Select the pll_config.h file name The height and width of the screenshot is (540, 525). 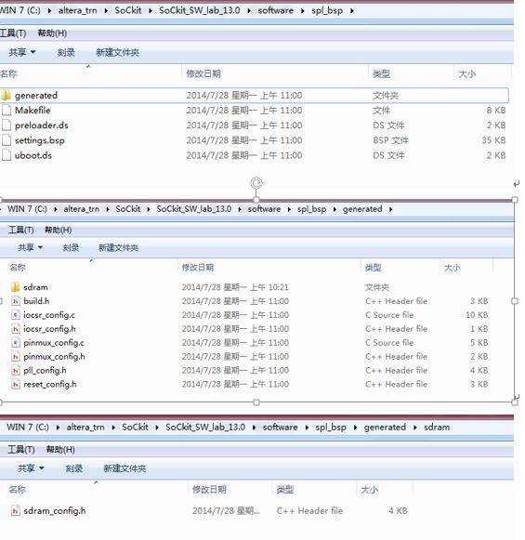(45, 371)
